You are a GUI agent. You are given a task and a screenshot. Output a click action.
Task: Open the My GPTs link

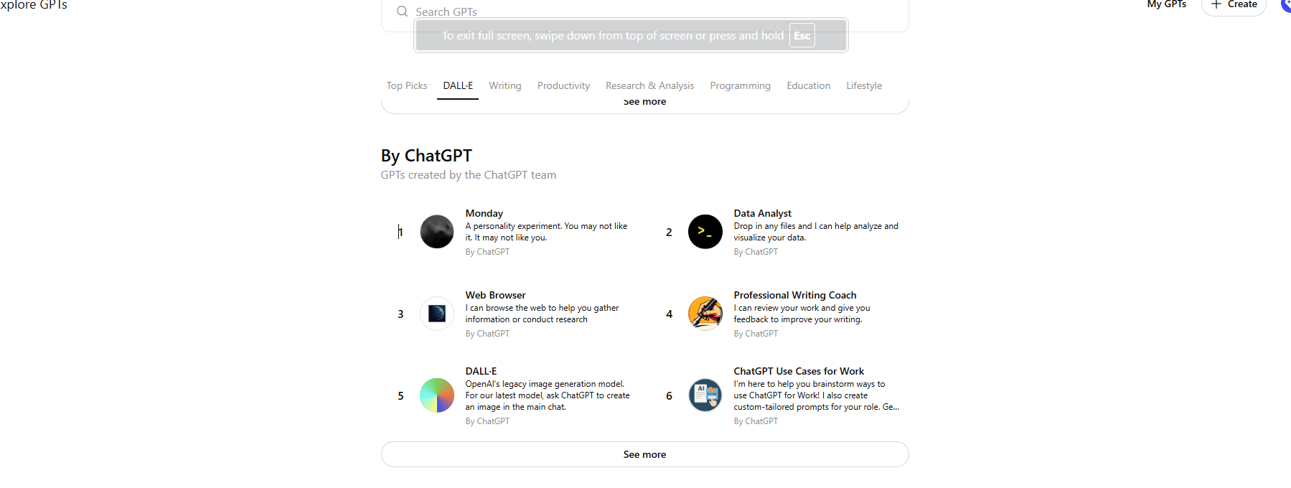click(x=1166, y=4)
